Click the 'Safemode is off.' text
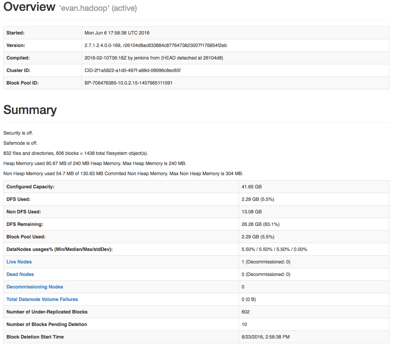The width and height of the screenshot is (393, 349). pyautogui.click(x=20, y=143)
